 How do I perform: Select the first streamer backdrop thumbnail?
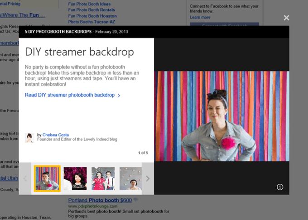pyautogui.click(x=47, y=178)
